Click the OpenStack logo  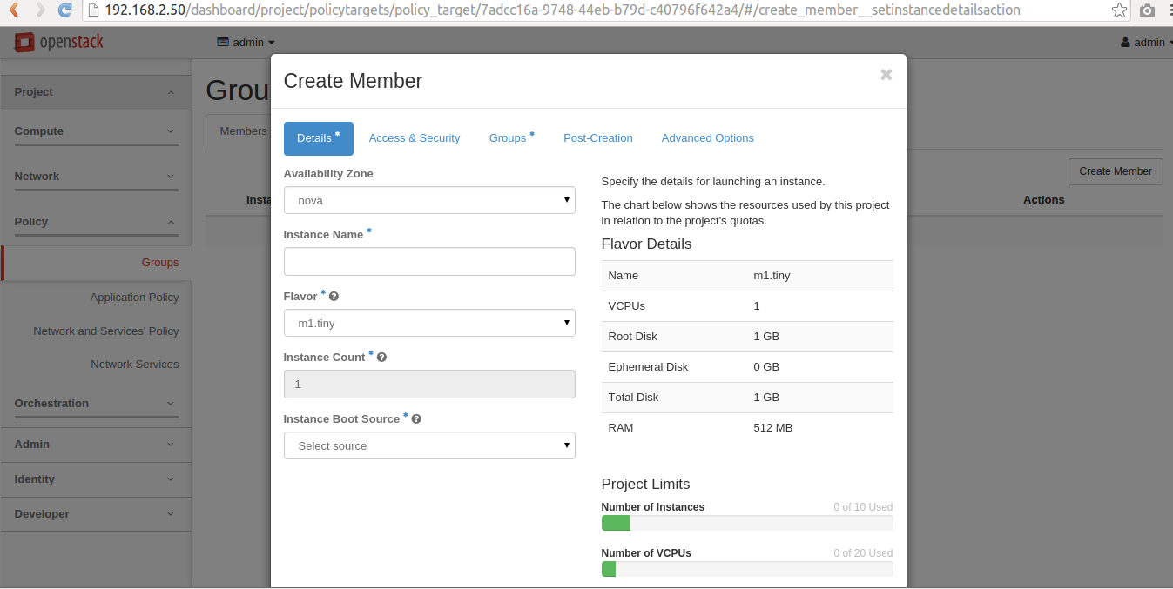[x=58, y=42]
